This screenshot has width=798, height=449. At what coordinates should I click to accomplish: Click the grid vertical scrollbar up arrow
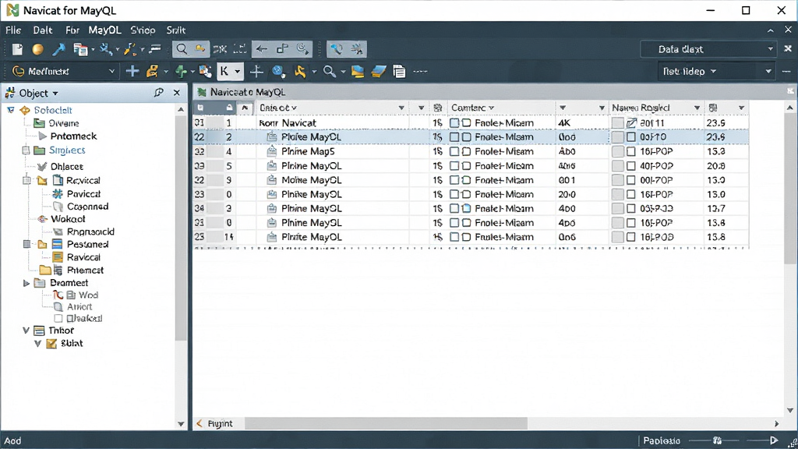[790, 108]
